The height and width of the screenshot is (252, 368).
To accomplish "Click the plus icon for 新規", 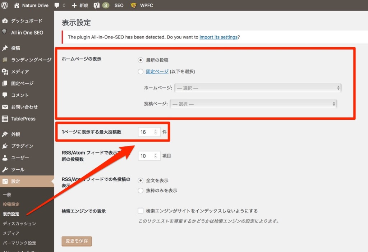I will (x=74, y=5).
